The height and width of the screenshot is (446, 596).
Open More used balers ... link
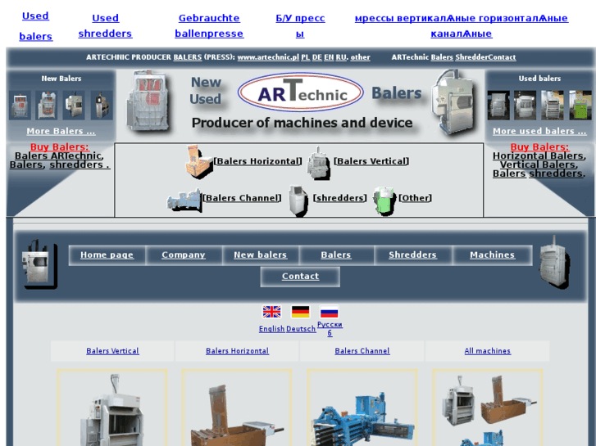coord(539,131)
